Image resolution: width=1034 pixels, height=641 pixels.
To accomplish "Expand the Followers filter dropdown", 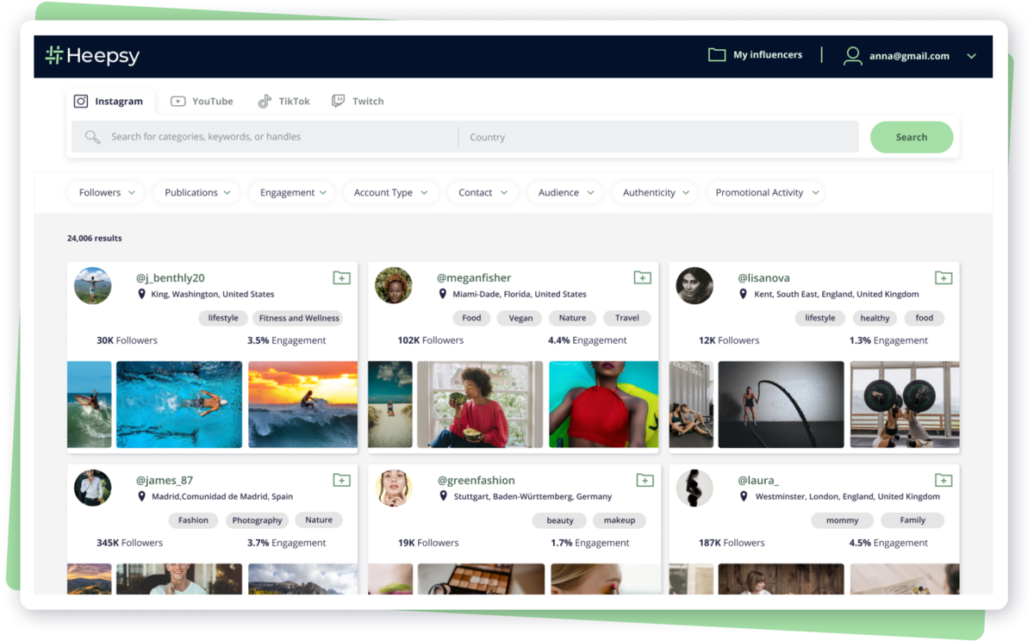I will pyautogui.click(x=106, y=192).
